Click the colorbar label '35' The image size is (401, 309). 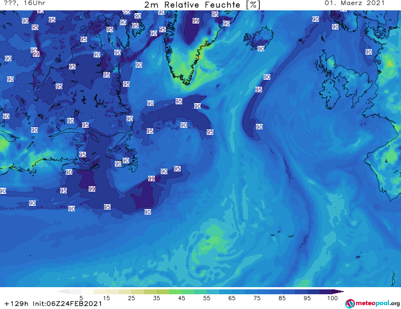click(x=156, y=298)
